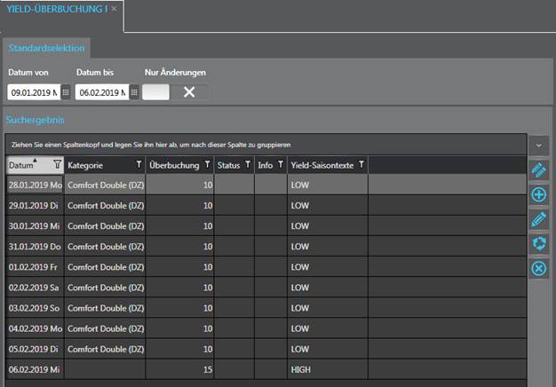Open filter for Kategorie column
Image resolution: width=556 pixels, height=387 pixels.
click(138, 165)
